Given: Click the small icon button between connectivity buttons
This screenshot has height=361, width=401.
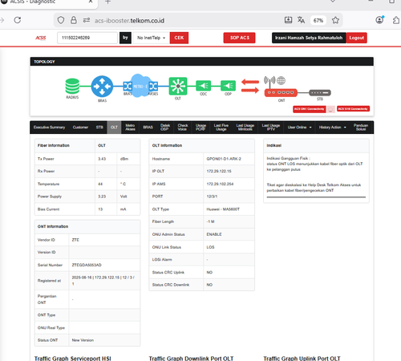Looking at the screenshot, I should coord(330,109).
